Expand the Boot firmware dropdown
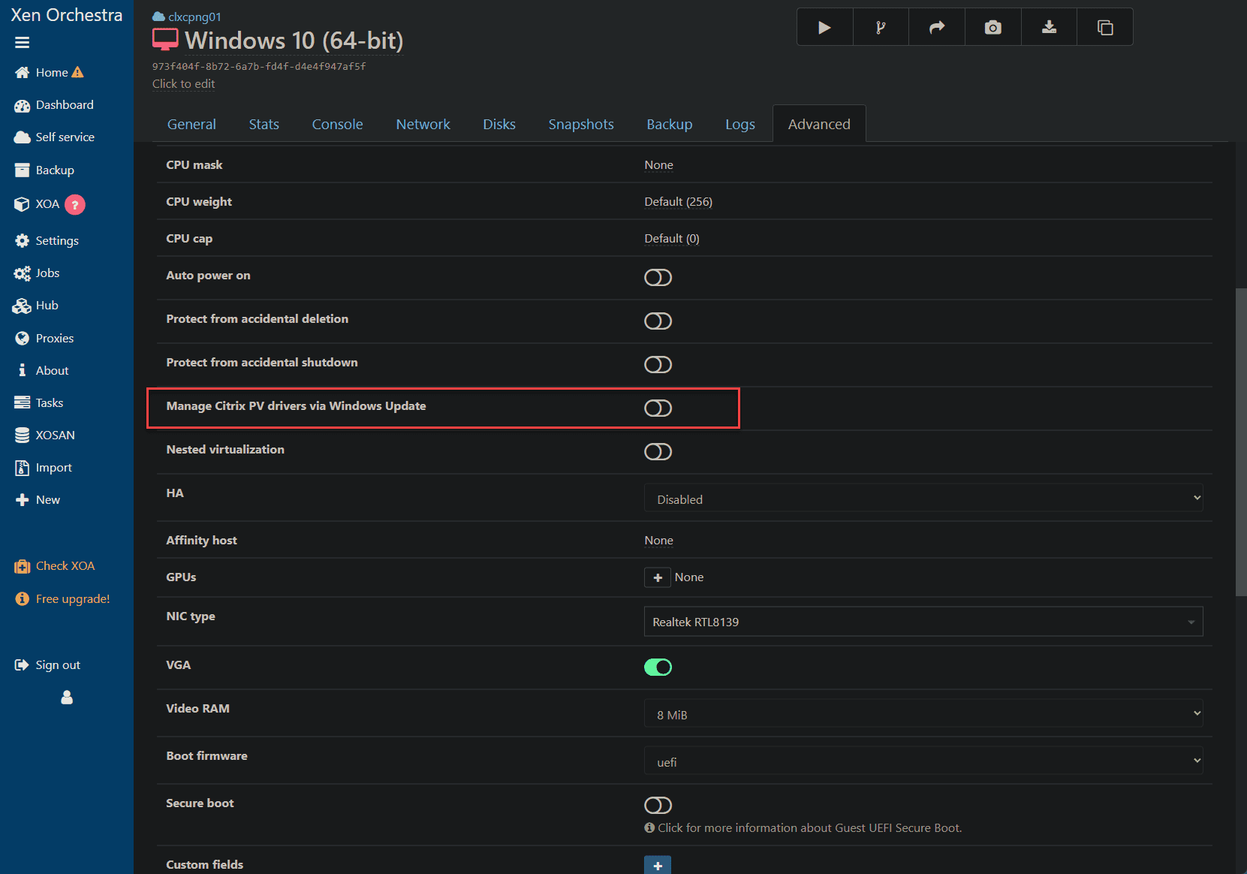The height and width of the screenshot is (874, 1247). pos(923,761)
